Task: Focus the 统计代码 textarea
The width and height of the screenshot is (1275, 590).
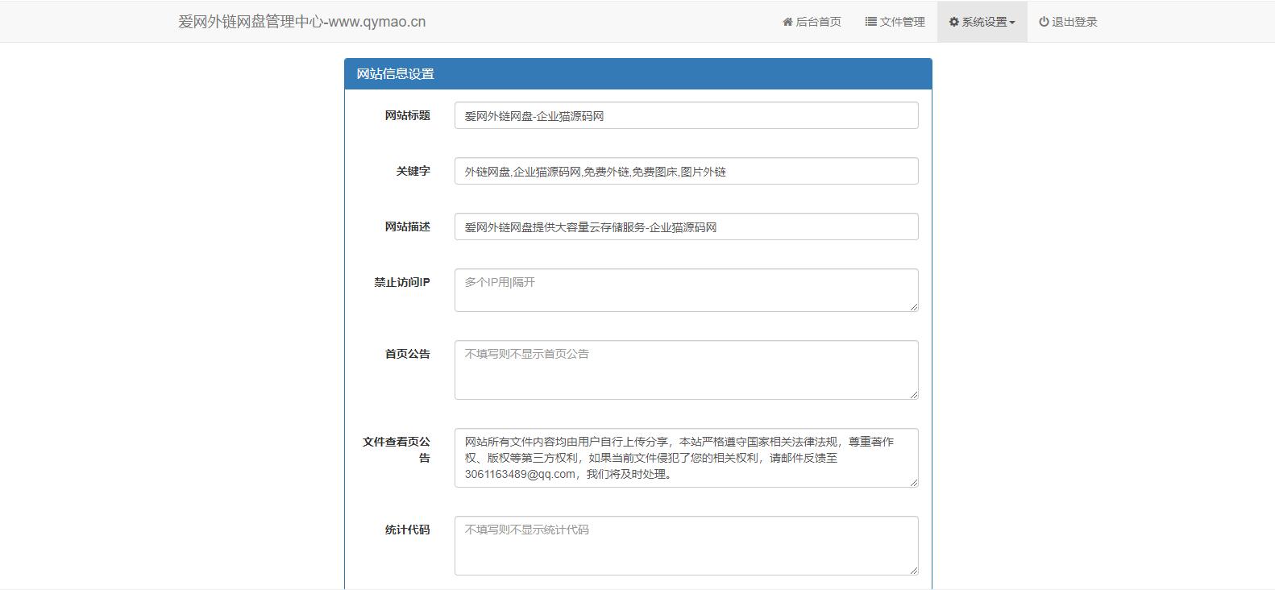Action: coord(686,546)
